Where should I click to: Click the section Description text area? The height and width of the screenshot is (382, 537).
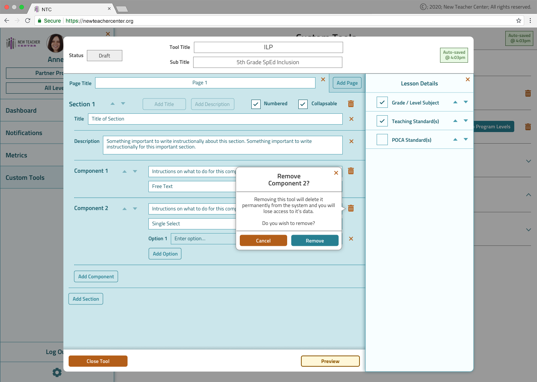pyautogui.click(x=223, y=145)
